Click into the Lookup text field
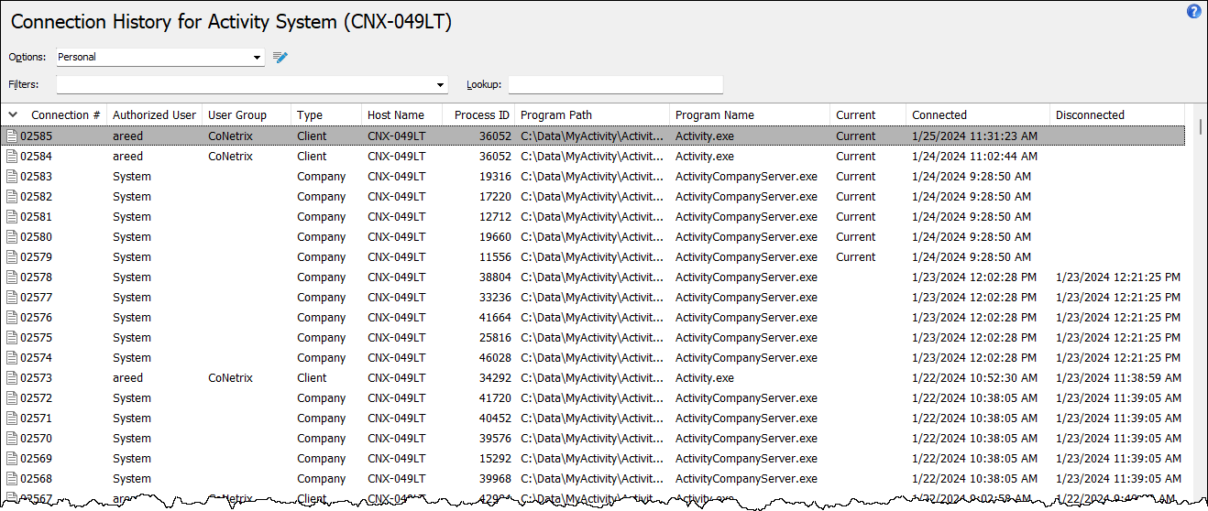1208x511 pixels. [615, 85]
